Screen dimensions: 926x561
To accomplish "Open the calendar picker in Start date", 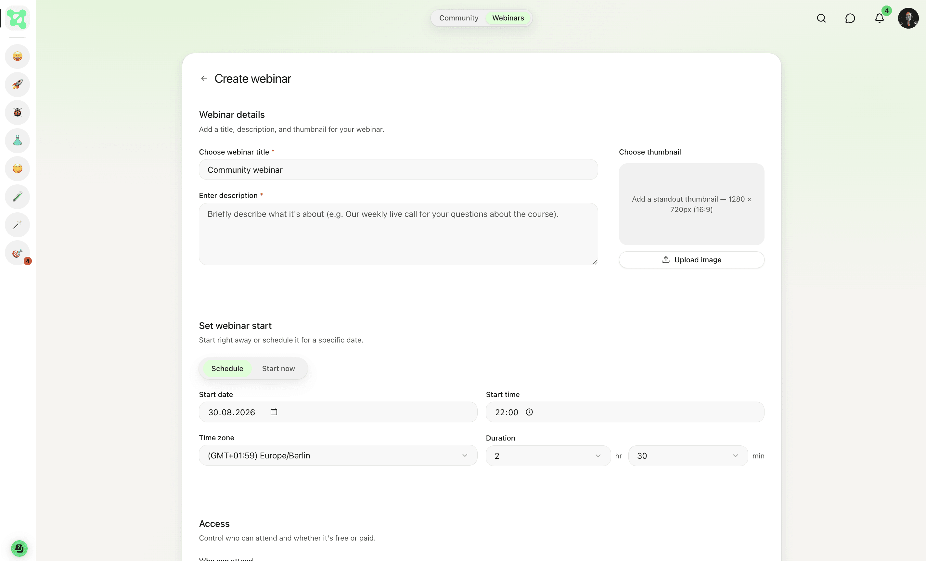I will tap(274, 412).
